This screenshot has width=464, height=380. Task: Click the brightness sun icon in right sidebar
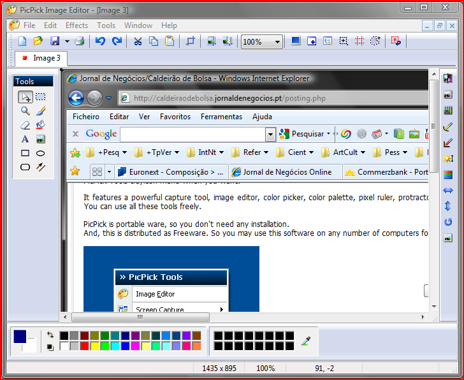[448, 159]
